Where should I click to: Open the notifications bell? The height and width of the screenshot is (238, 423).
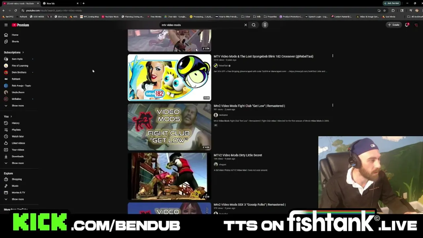407,25
